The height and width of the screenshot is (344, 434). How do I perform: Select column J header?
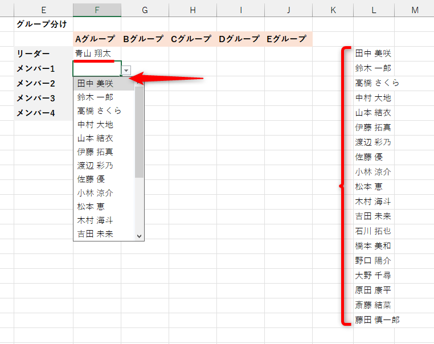click(288, 10)
